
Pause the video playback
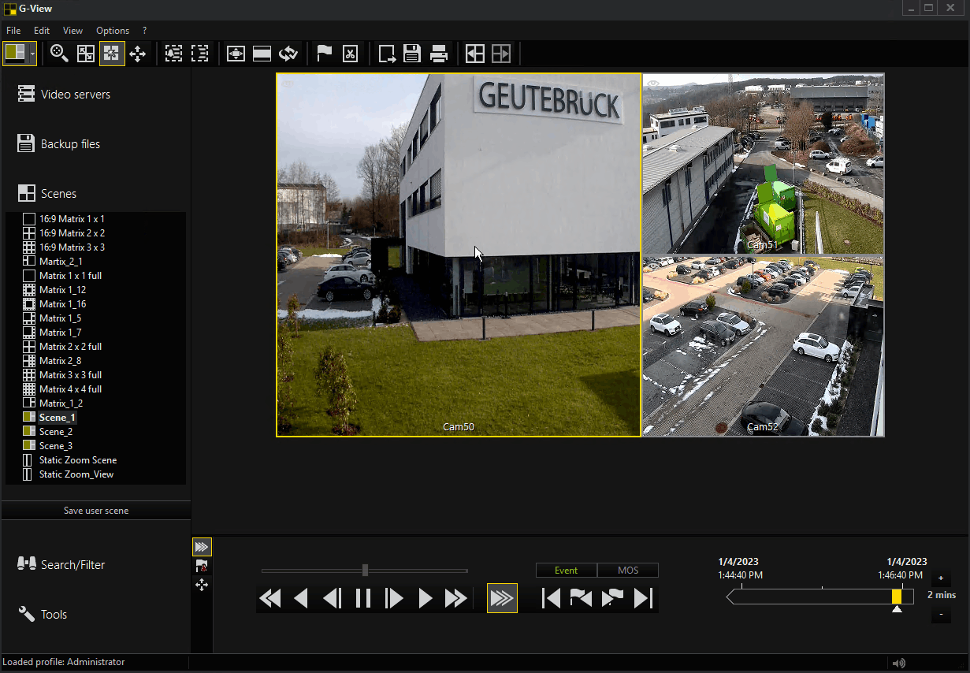(363, 599)
